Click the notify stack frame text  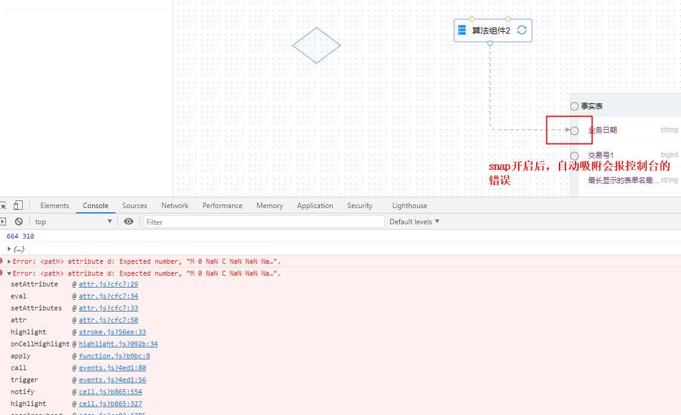pos(23,392)
